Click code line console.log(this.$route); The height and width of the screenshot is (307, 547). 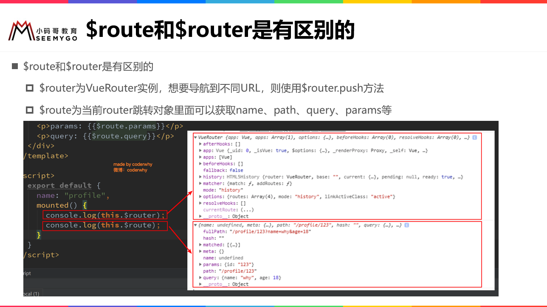coord(103,225)
